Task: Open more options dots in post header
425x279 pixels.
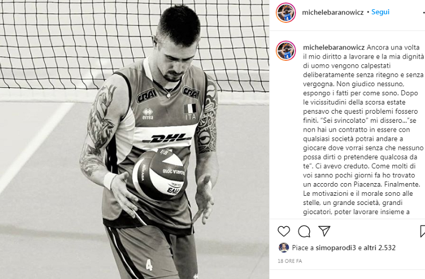Action: click(424, 13)
